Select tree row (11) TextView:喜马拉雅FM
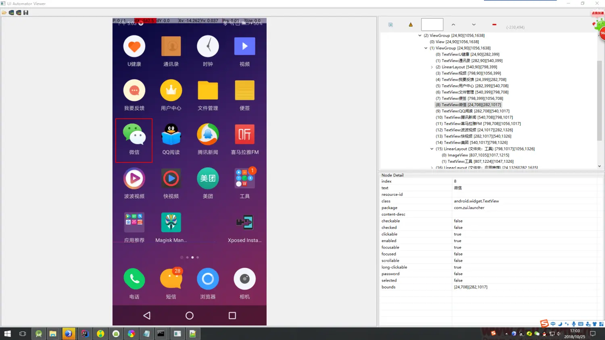605x340 pixels. [478, 124]
